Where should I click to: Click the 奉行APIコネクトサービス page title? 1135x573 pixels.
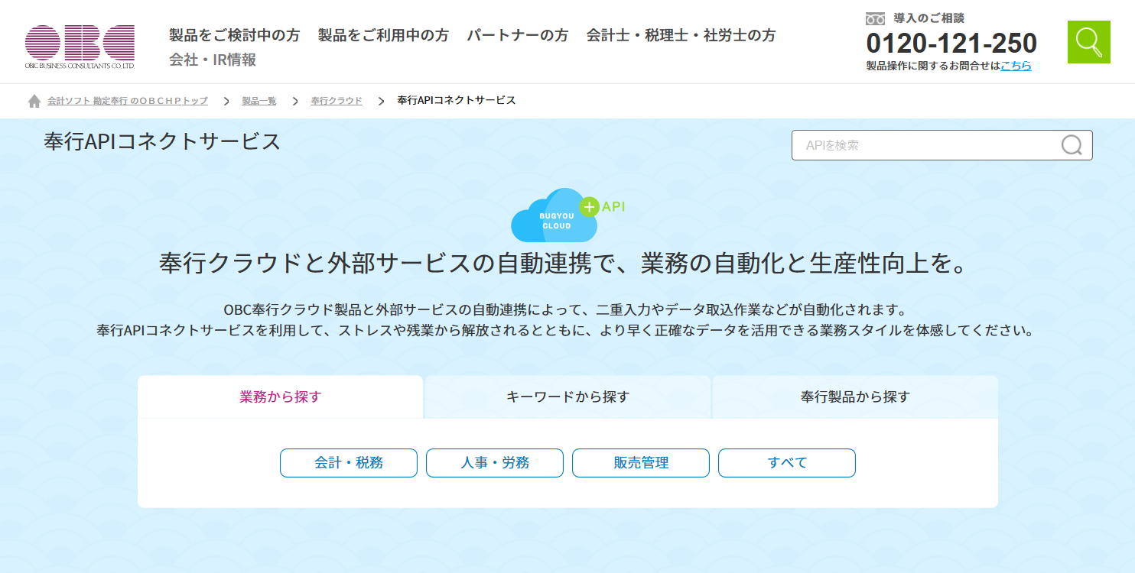tap(162, 141)
